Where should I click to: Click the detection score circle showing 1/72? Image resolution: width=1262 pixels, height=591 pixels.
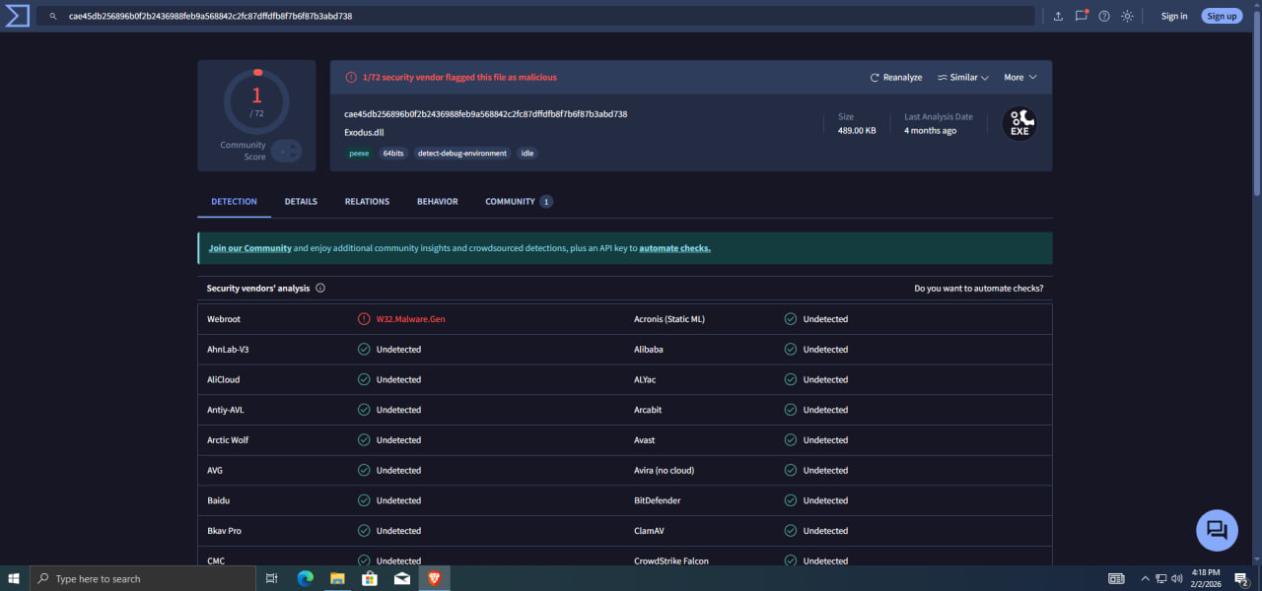pyautogui.click(x=256, y=101)
